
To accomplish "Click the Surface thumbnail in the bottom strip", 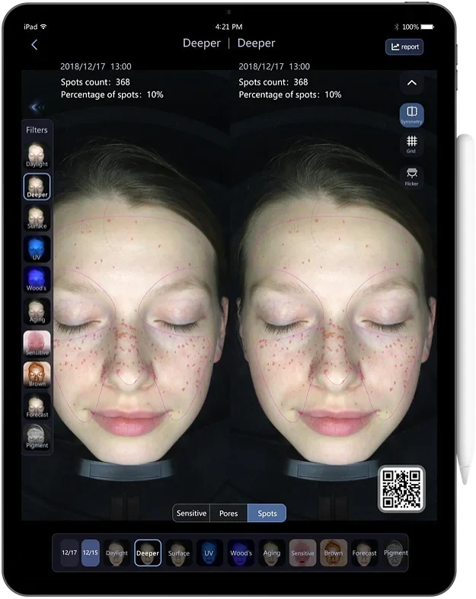I will (179, 553).
